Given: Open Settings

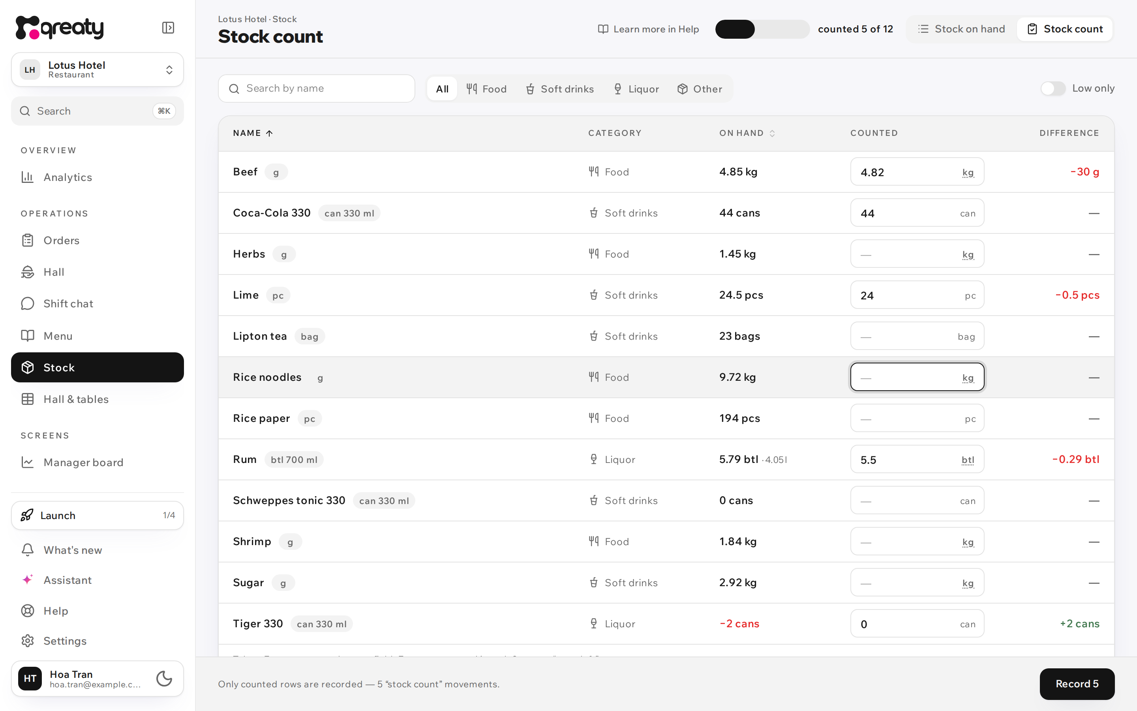Looking at the screenshot, I should coord(97,641).
